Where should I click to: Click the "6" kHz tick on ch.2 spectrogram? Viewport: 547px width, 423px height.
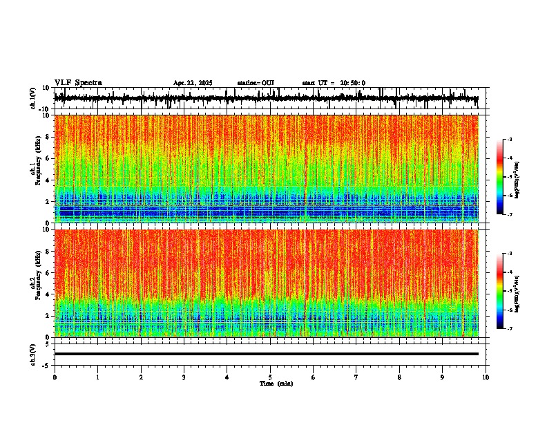pyautogui.click(x=48, y=273)
